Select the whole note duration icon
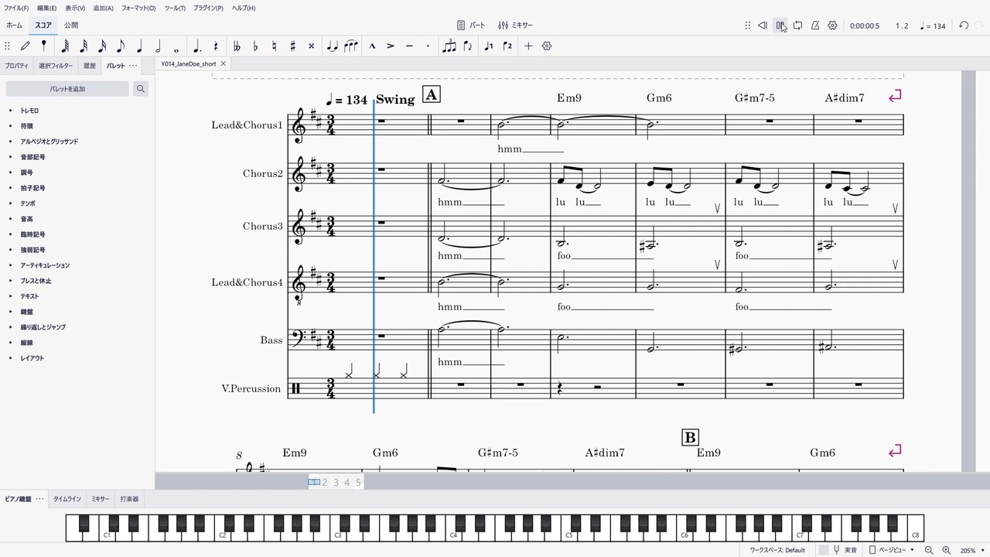Screen dimensions: 990x557 pyautogui.click(x=176, y=46)
